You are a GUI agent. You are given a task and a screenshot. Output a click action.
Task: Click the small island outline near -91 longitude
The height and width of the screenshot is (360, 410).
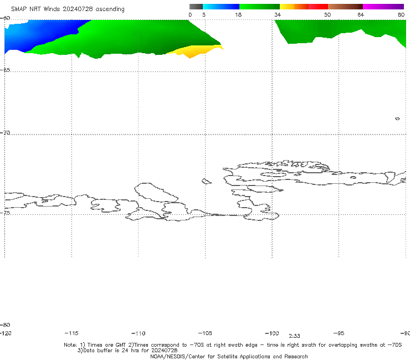coord(397,119)
